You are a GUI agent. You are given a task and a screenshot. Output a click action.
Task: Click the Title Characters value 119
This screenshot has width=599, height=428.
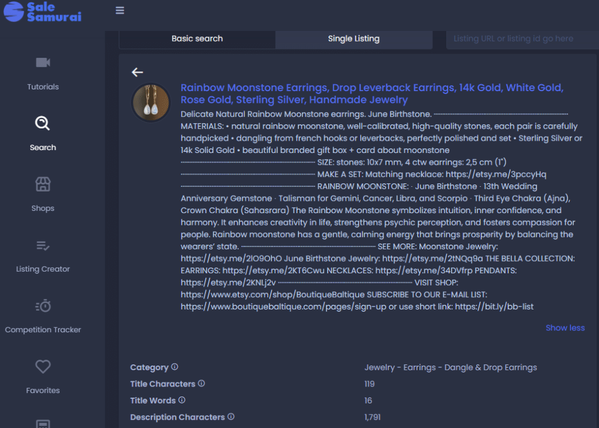[x=370, y=384]
